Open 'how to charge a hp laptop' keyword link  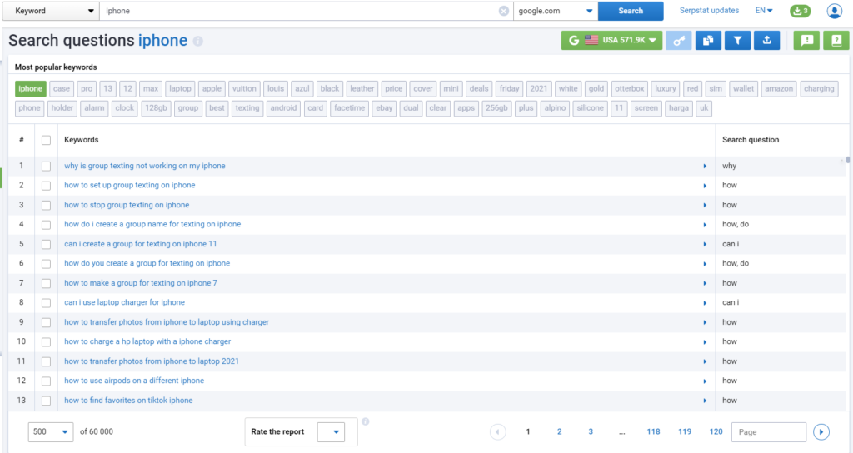[147, 341]
